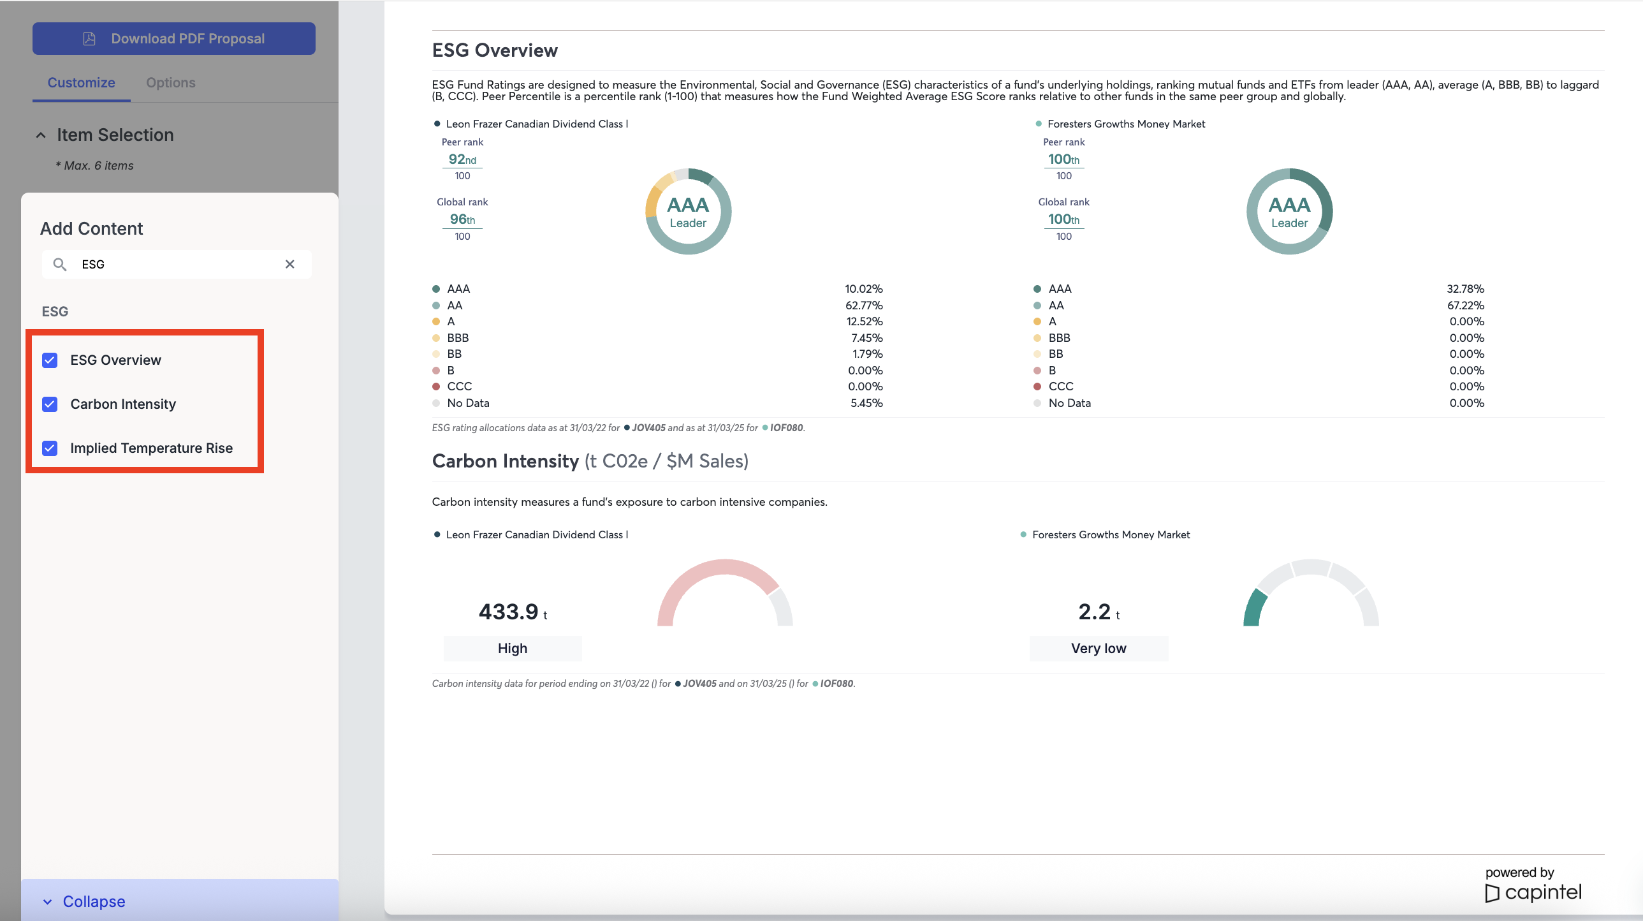Click the JOV405 code in ESG rating footnote
The image size is (1643, 921).
click(648, 428)
